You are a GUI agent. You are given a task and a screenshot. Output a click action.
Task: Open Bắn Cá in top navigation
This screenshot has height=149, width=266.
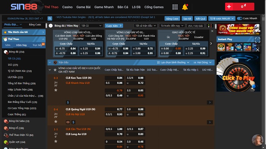point(123,7)
